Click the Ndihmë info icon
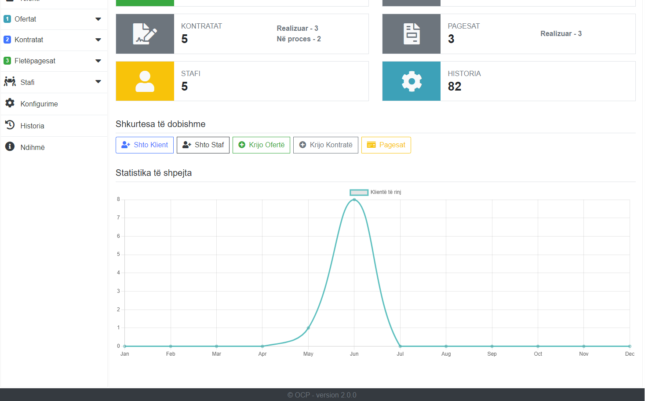This screenshot has width=645, height=401. pyautogui.click(x=10, y=146)
